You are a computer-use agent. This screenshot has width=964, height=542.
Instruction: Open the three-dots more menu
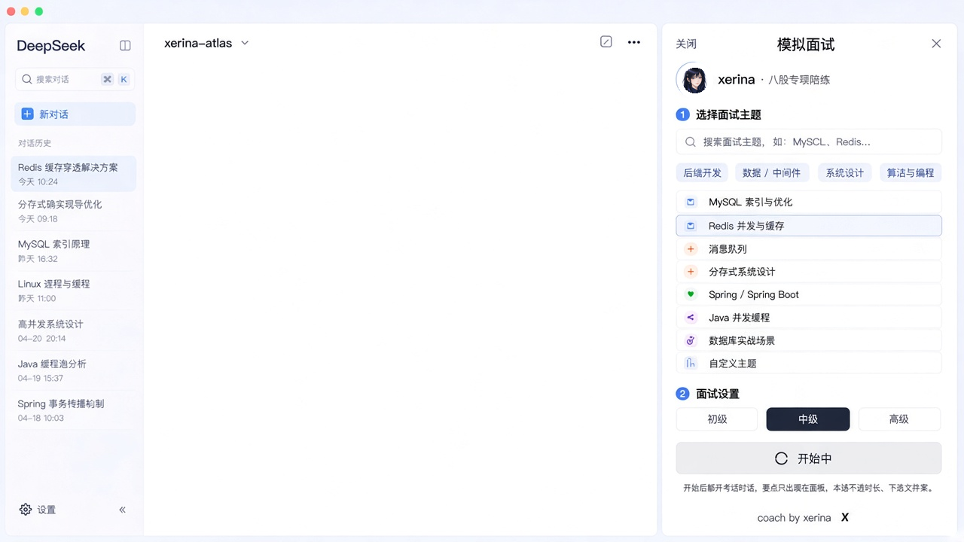(634, 42)
